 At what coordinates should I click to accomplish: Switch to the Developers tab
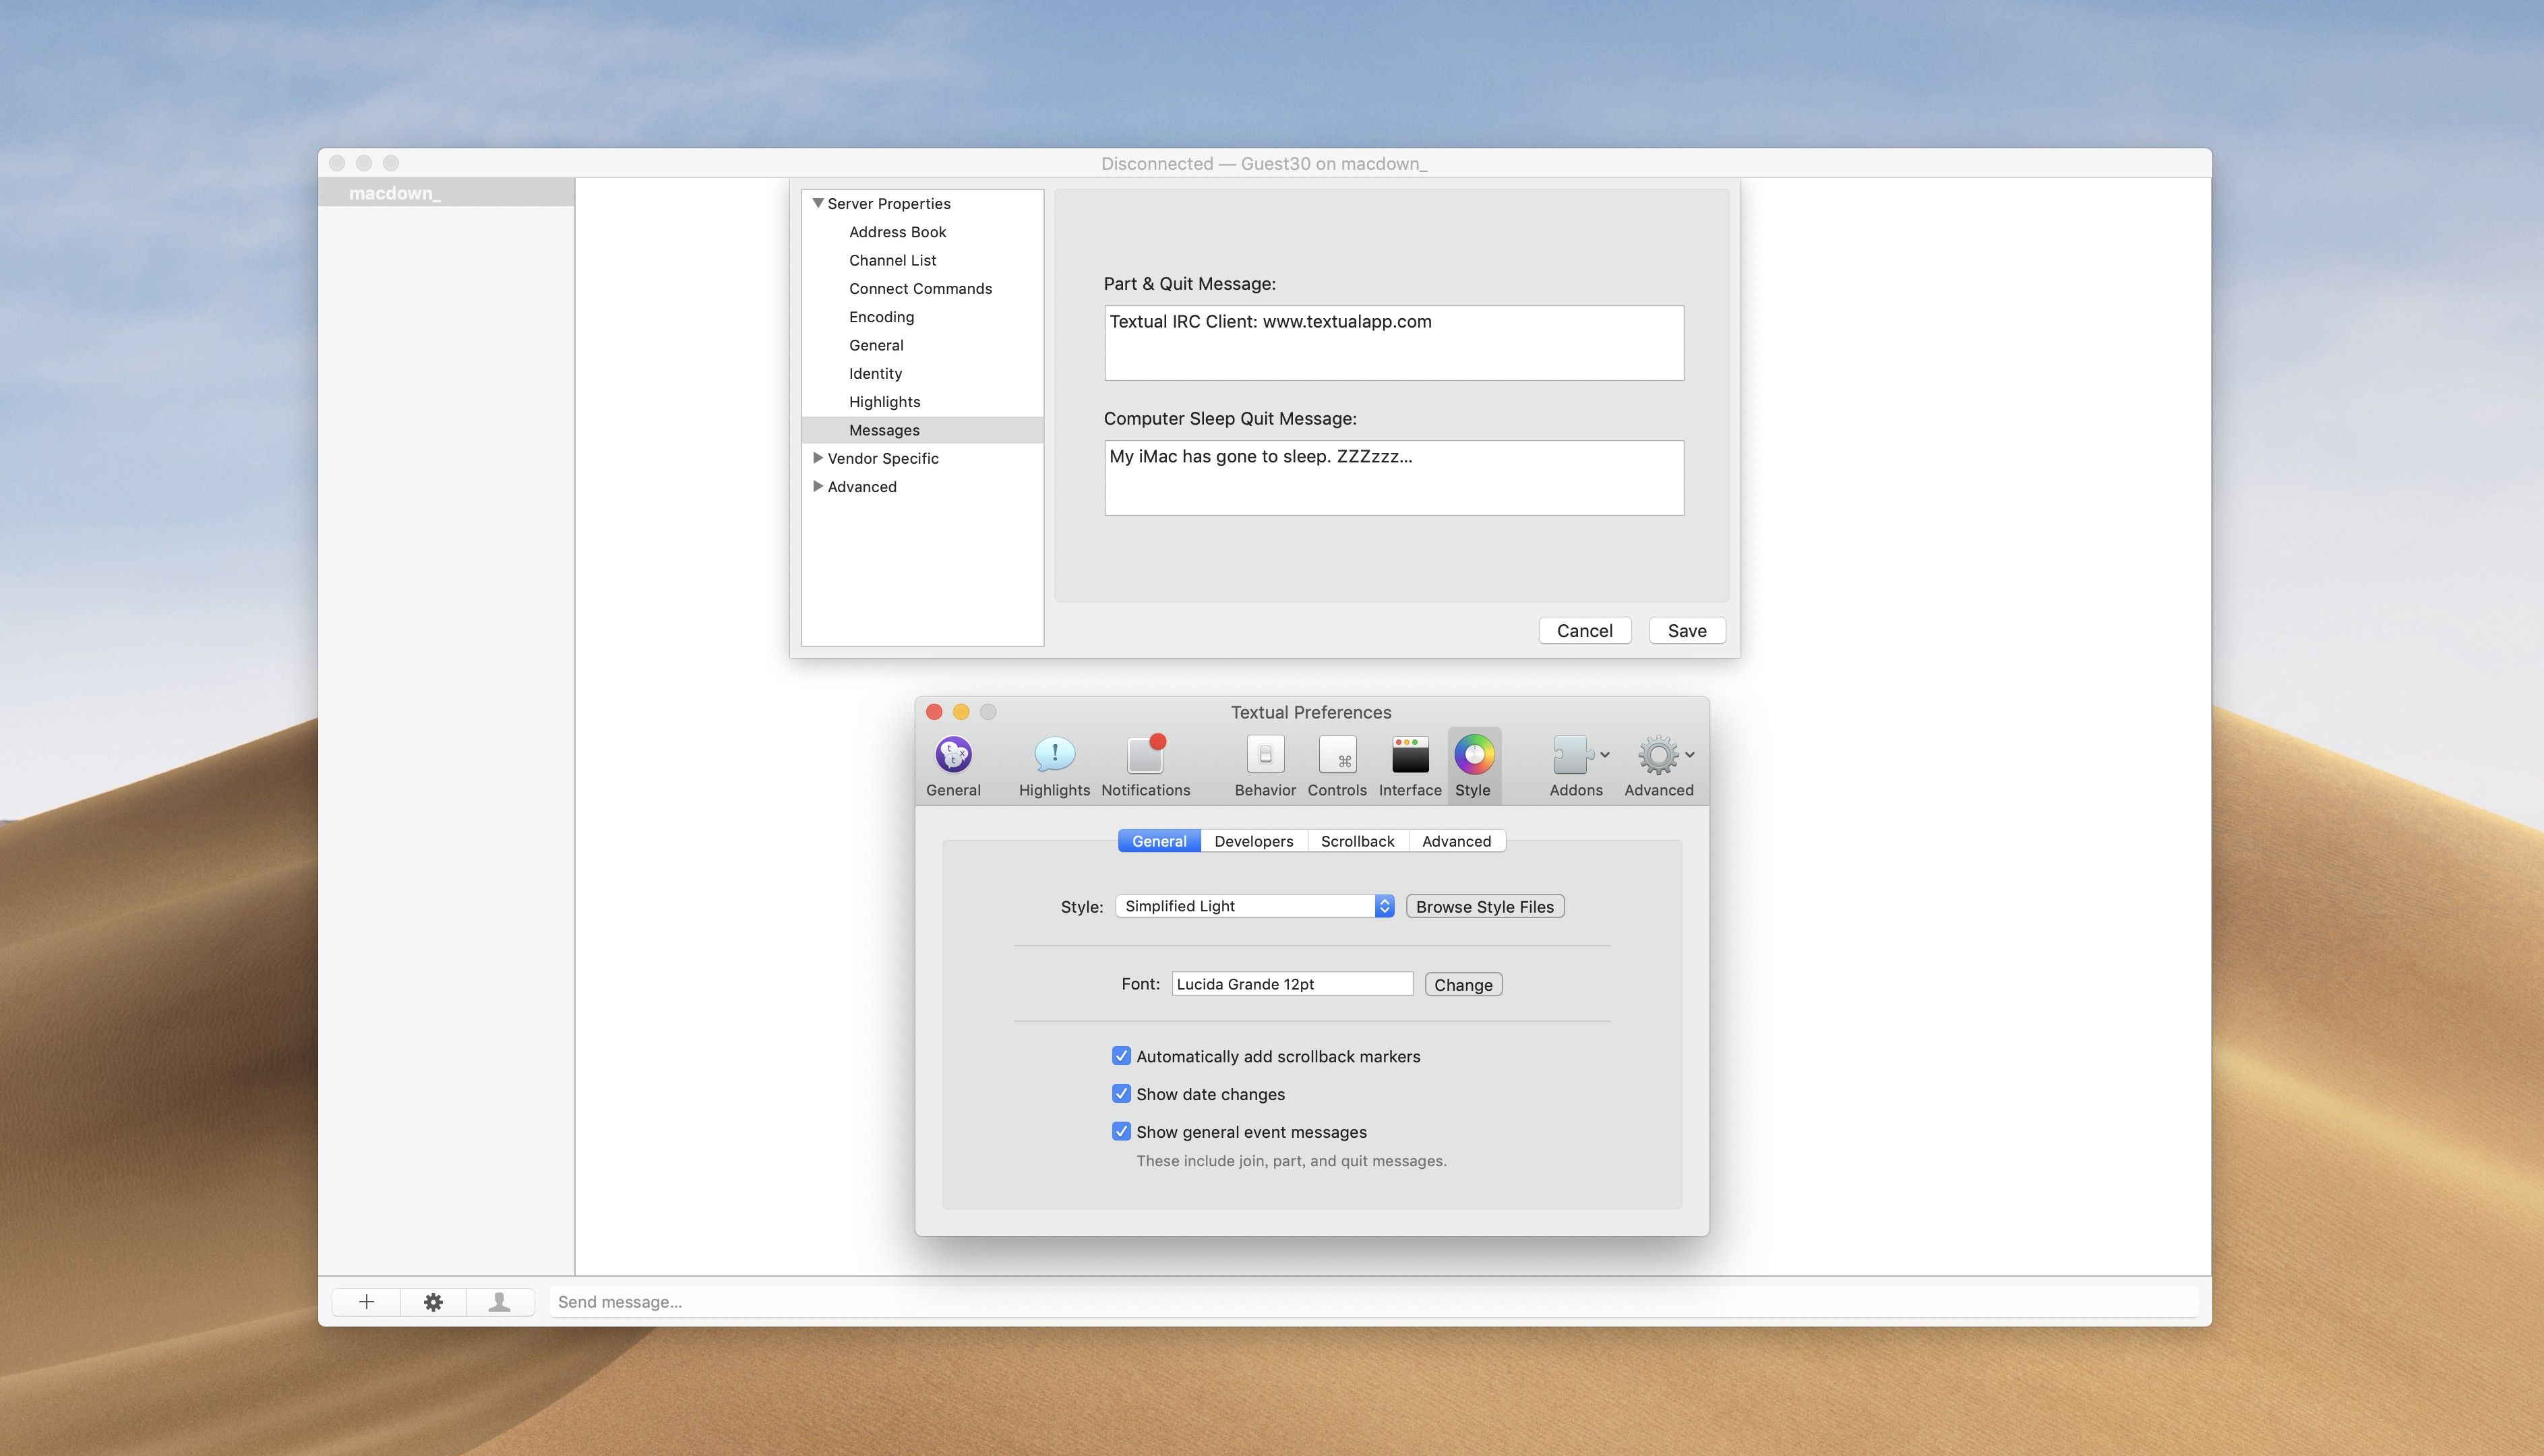coord(1254,841)
